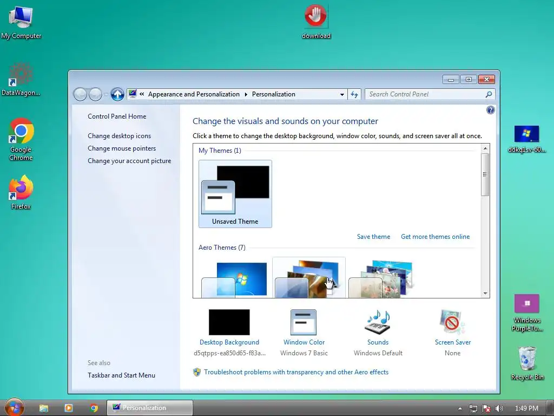
Task: Open recent pages dropdown arrow
Action: point(106,94)
